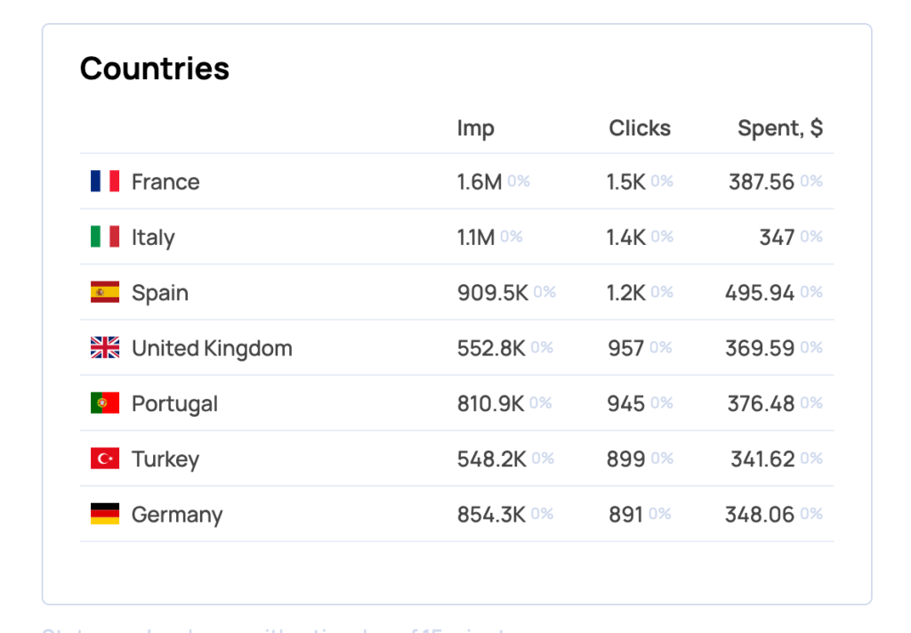Select the France country name
This screenshot has height=633, width=911.
click(165, 182)
